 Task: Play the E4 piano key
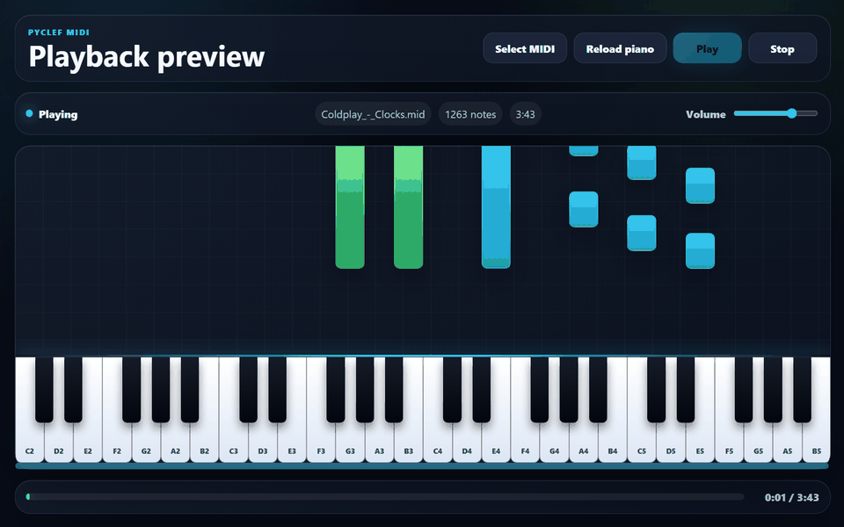point(496,444)
